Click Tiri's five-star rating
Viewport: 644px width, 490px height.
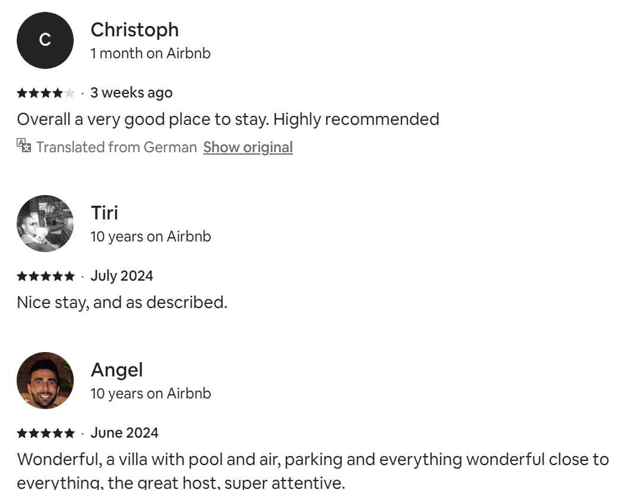pos(46,276)
